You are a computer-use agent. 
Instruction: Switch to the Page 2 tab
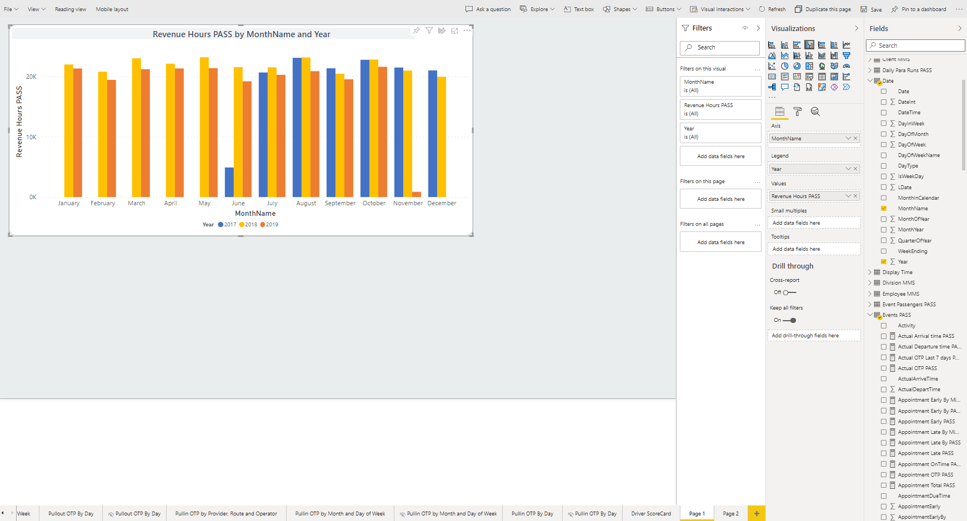tap(730, 513)
